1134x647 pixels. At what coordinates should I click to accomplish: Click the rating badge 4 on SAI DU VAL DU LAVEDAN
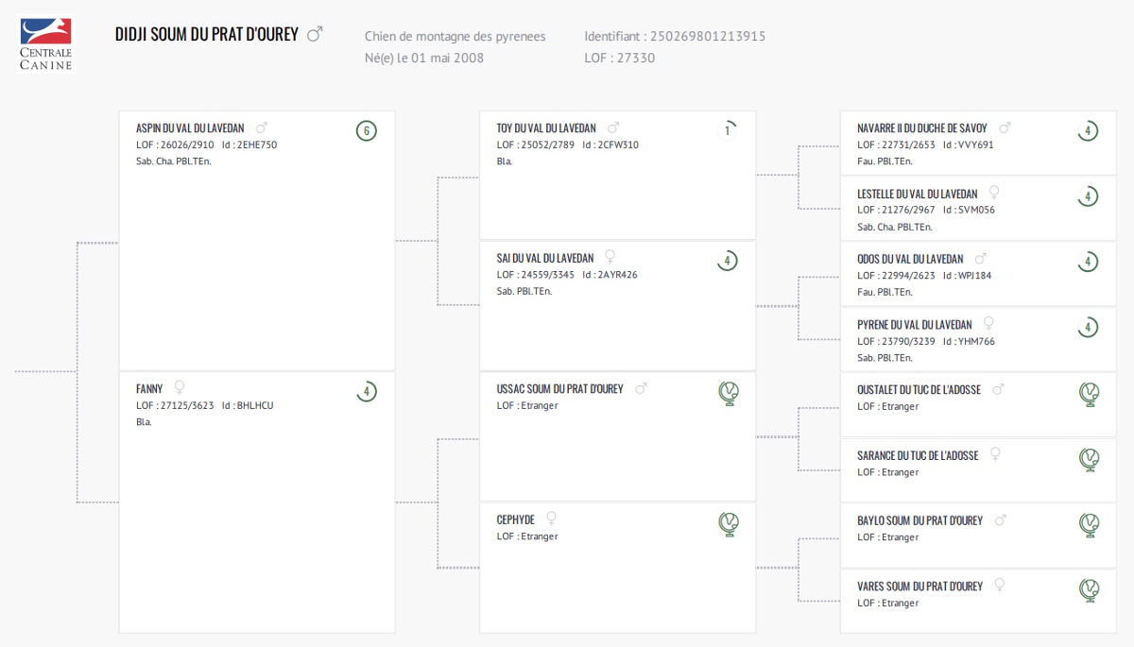coord(727,261)
